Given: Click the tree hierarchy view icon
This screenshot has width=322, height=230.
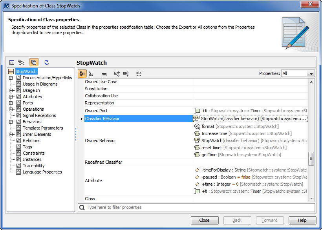Looking at the screenshot, I should [21, 62].
